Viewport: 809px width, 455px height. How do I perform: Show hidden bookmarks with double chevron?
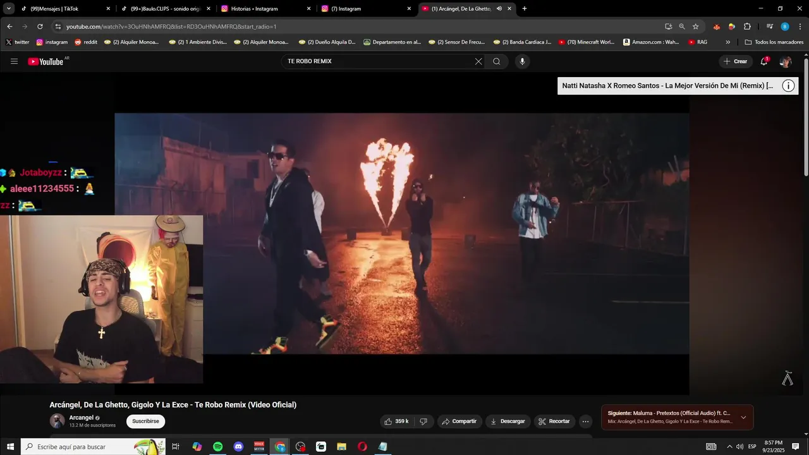727,42
